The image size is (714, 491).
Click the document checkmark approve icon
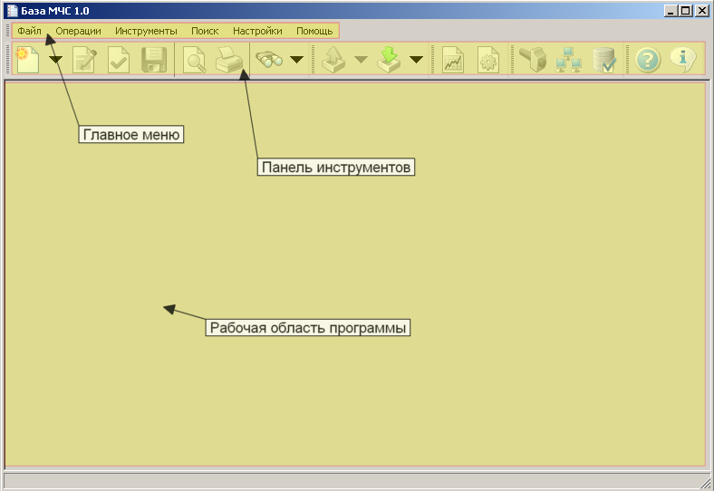[119, 60]
